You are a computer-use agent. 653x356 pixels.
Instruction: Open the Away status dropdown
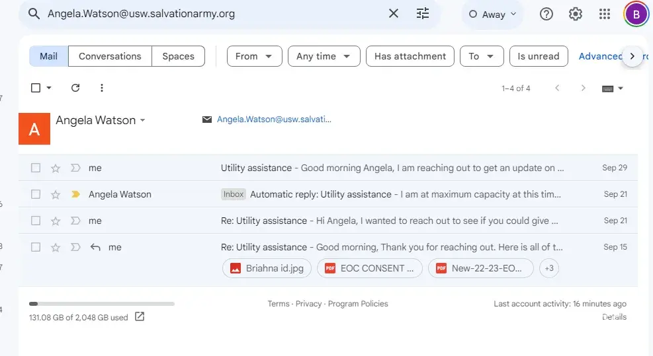tap(492, 15)
